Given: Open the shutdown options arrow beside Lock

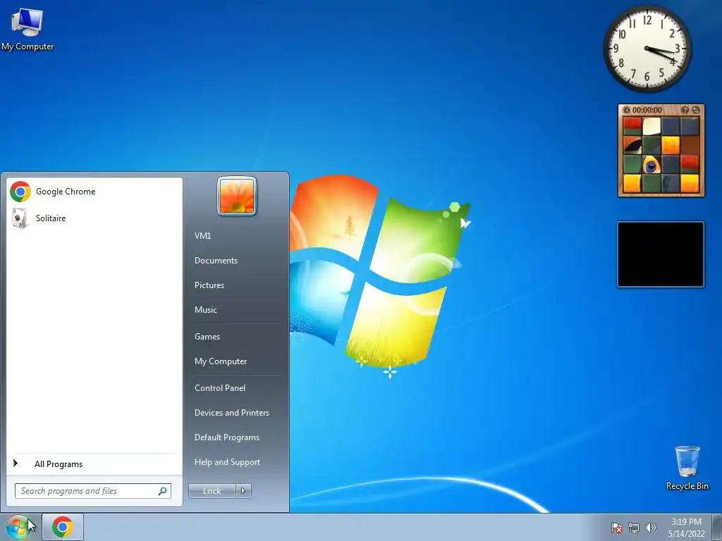Looking at the screenshot, I should click(243, 491).
